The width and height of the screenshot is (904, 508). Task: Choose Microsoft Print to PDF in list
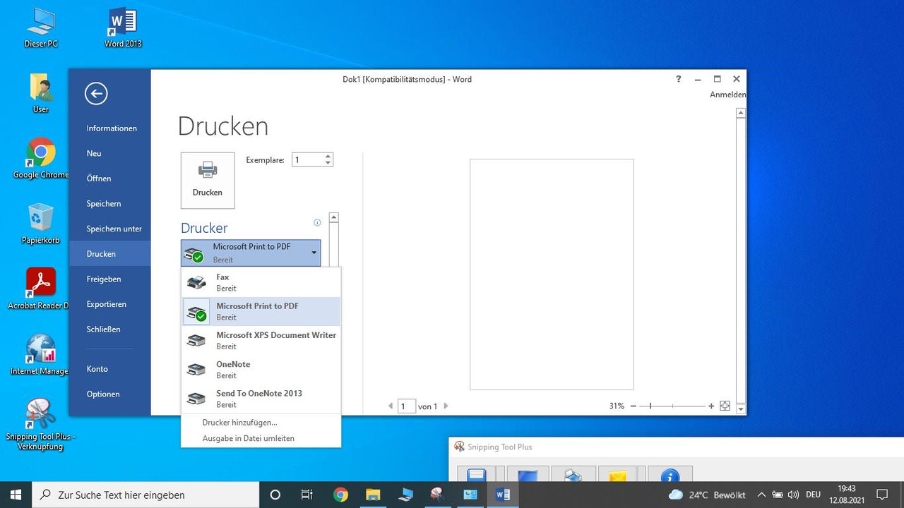pyautogui.click(x=261, y=311)
